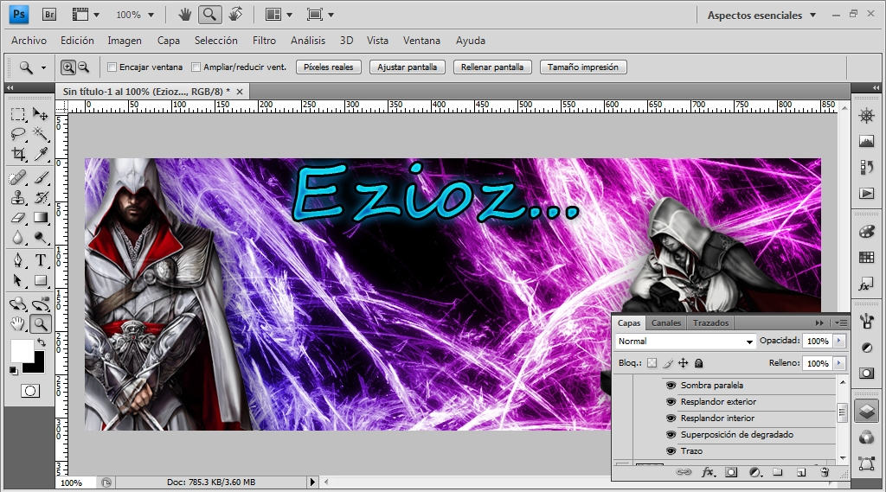The image size is (886, 492).
Task: Click the Ajustar pantalla button
Action: click(x=408, y=67)
